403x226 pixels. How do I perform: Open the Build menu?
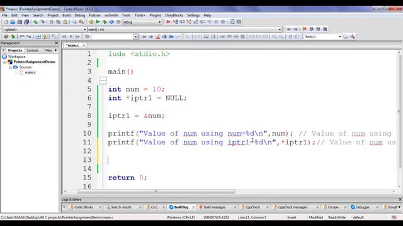tap(66, 15)
